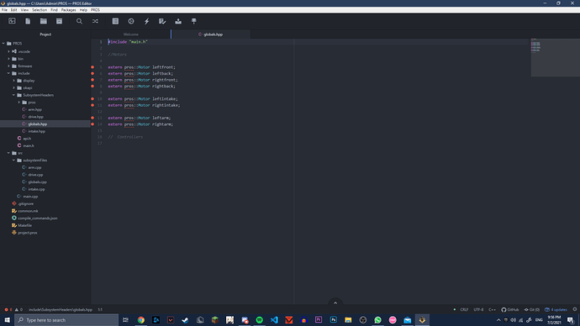Click the error marker beside the leftfront line

[x=92, y=67]
